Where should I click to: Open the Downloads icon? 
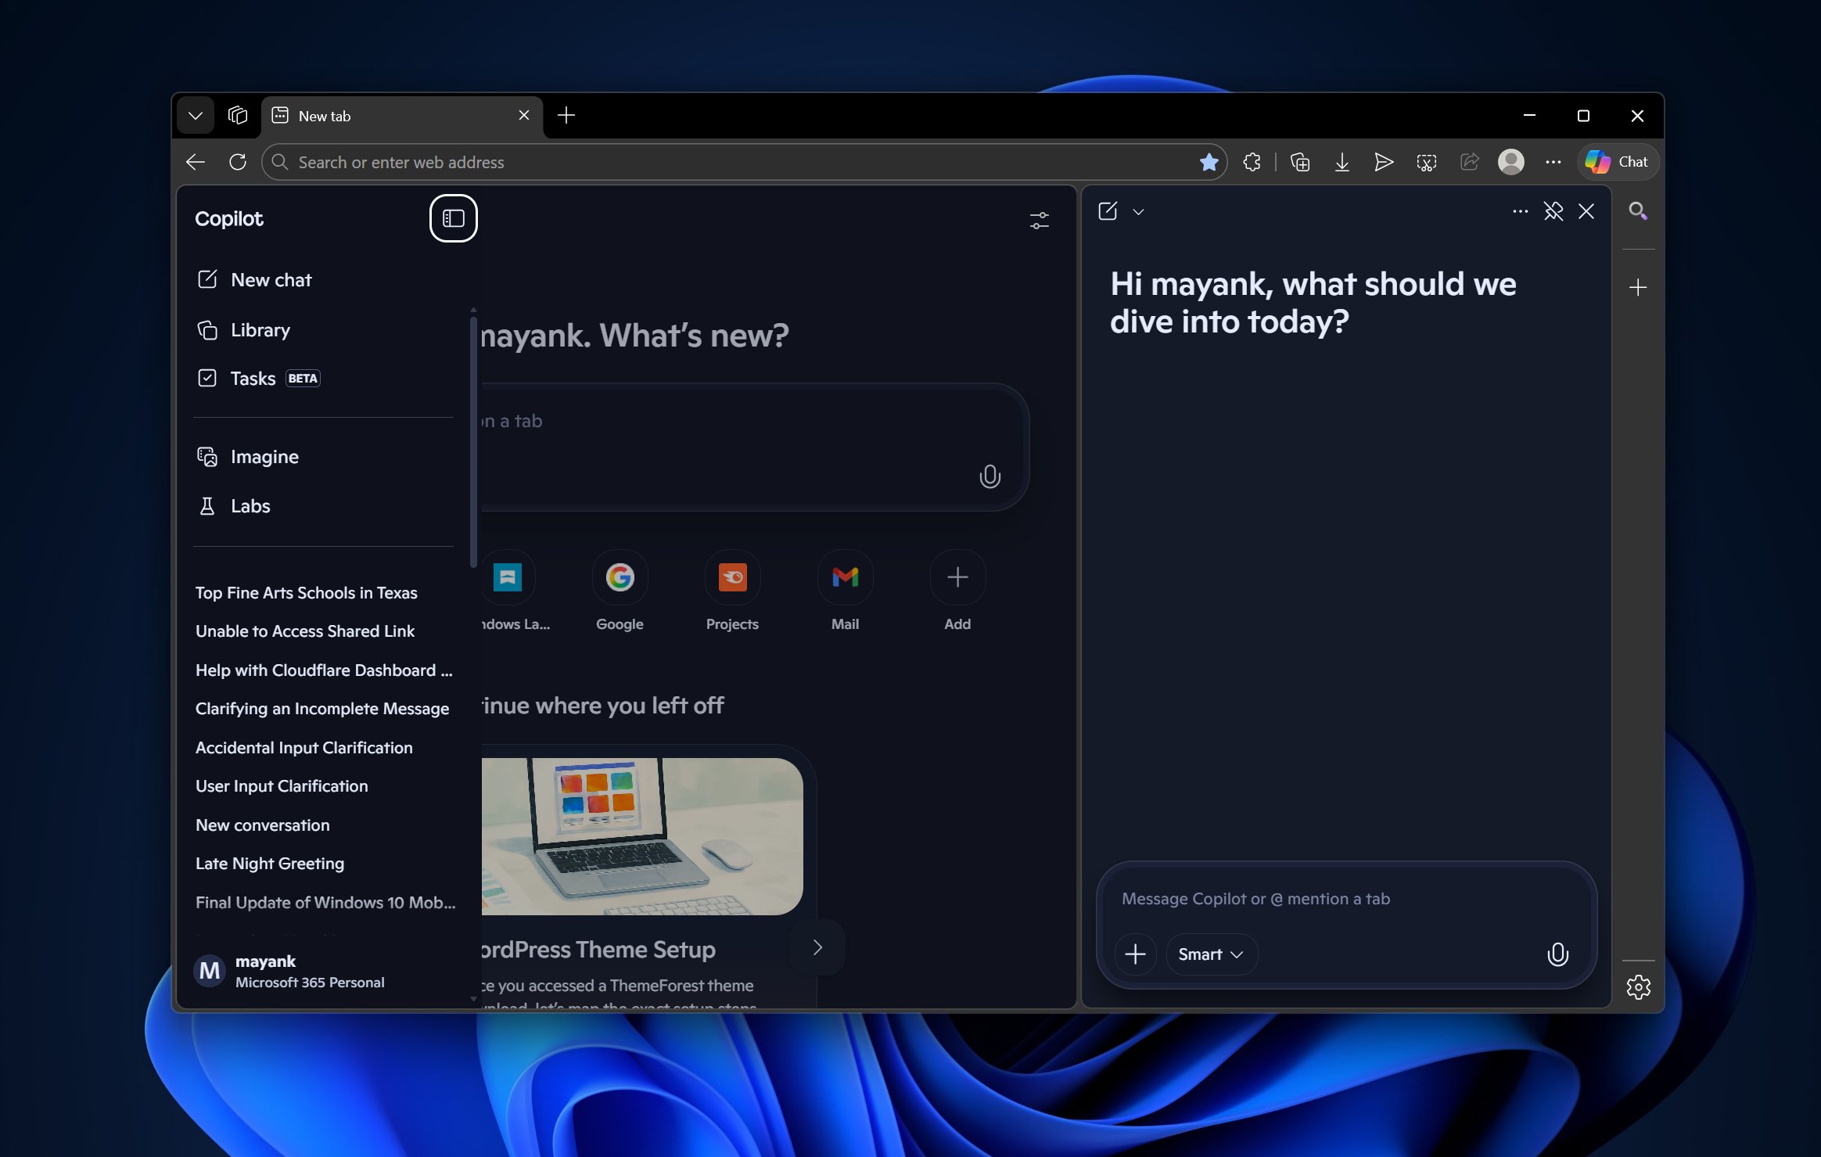1342,162
